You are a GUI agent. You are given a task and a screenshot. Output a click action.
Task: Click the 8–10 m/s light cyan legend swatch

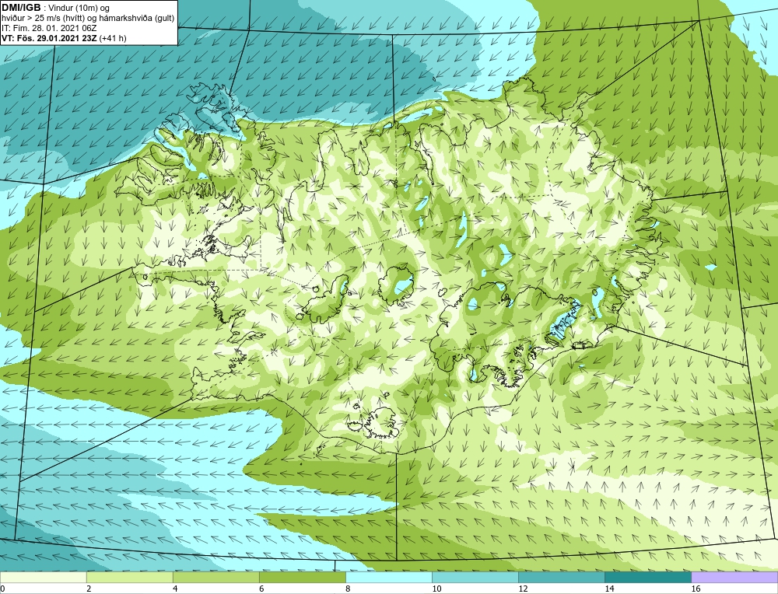(388, 577)
